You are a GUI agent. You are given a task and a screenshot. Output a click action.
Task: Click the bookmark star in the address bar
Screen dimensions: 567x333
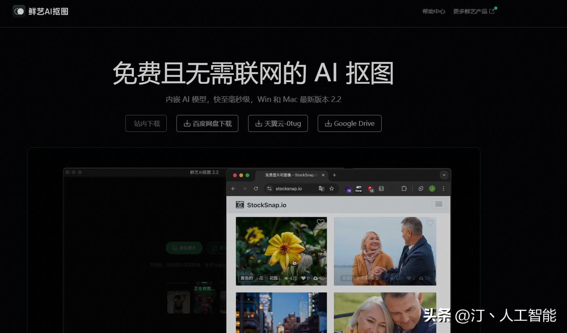(332, 188)
